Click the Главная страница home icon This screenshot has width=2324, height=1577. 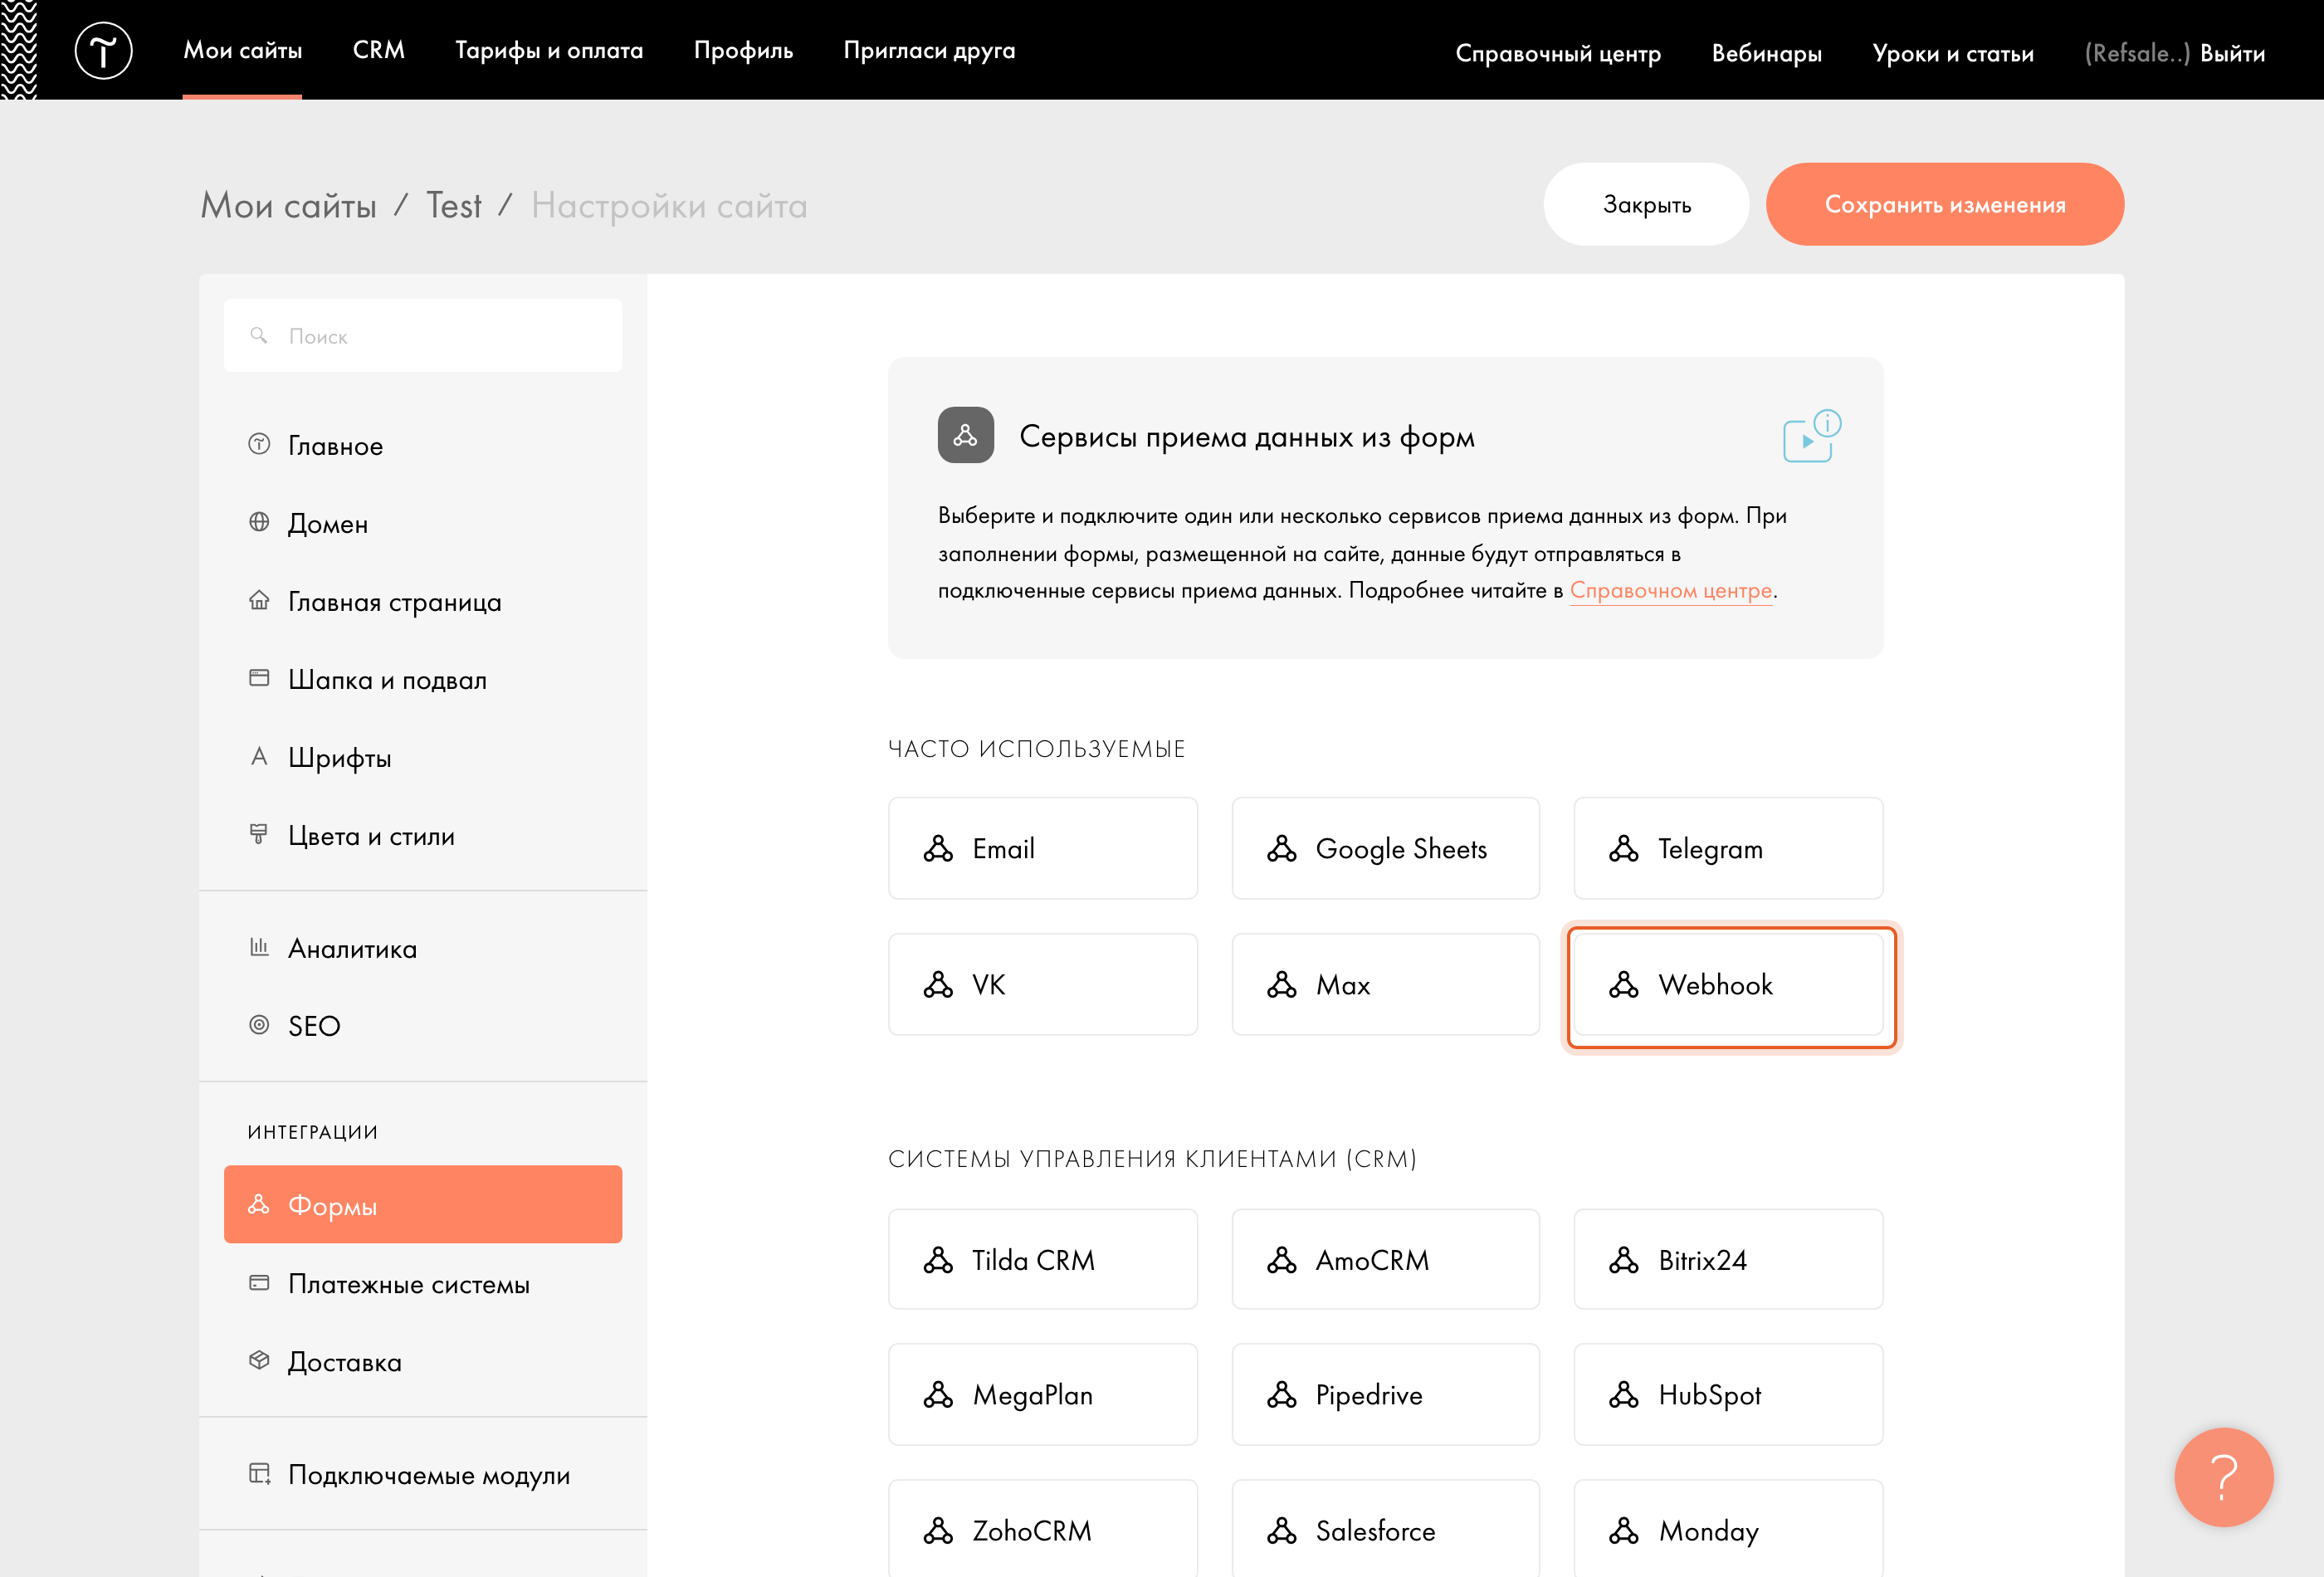(x=259, y=600)
